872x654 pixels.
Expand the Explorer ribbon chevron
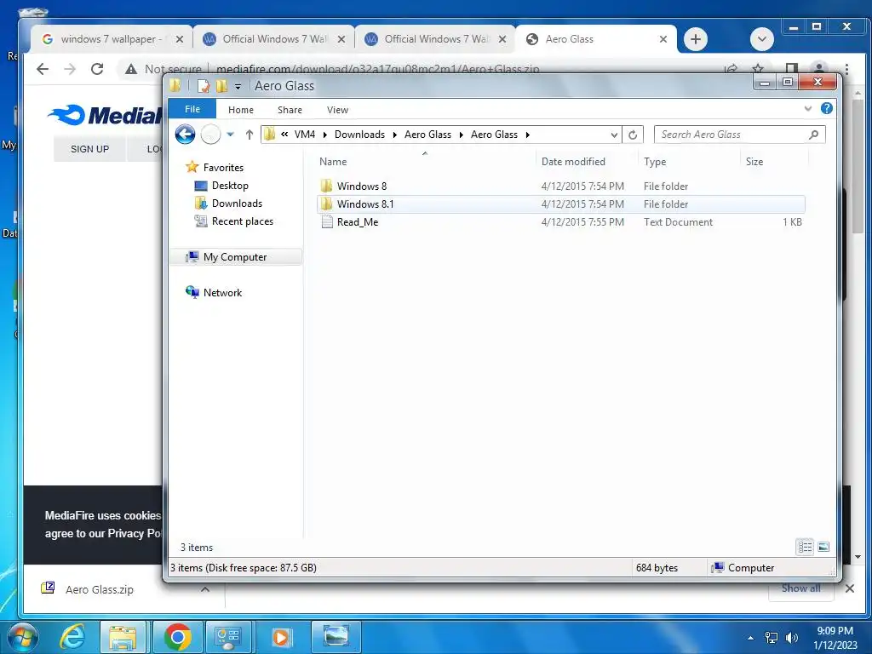(x=807, y=108)
